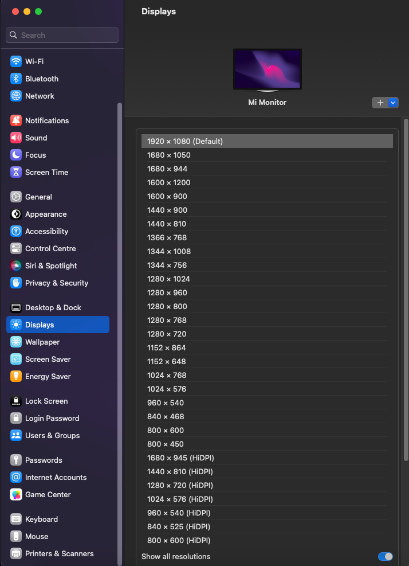The width and height of the screenshot is (409, 566).
Task: Select 1344 × 1008 resolution
Action: [x=267, y=251]
